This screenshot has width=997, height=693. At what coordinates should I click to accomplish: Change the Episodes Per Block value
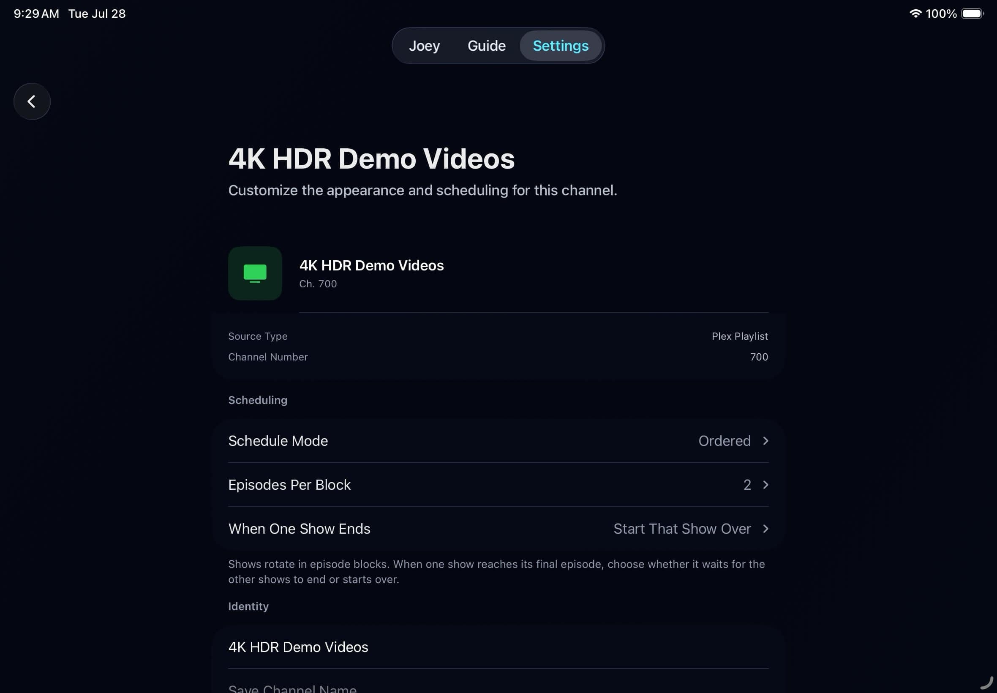coord(498,485)
